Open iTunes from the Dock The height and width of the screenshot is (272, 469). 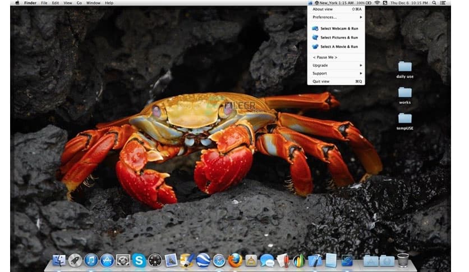91,260
